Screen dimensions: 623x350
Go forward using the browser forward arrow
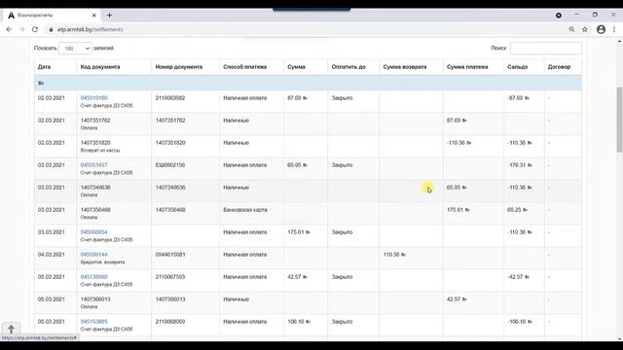[21, 29]
